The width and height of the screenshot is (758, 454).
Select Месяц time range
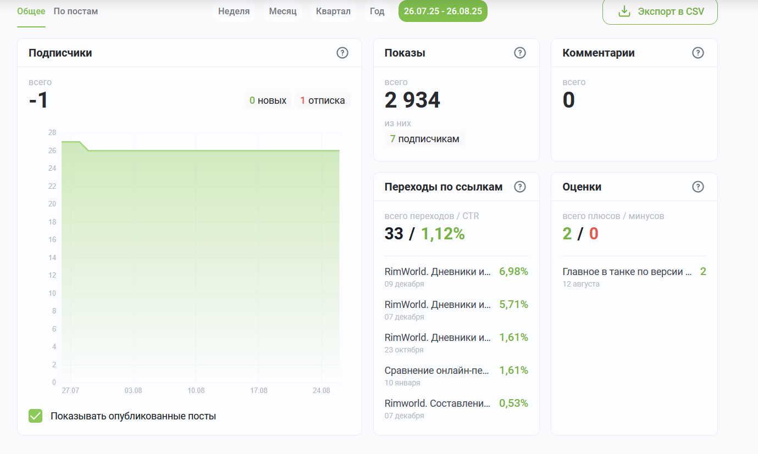pyautogui.click(x=283, y=12)
